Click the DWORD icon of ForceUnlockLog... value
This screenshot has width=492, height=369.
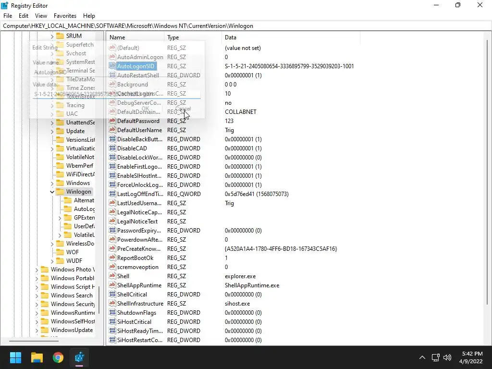pos(112,184)
